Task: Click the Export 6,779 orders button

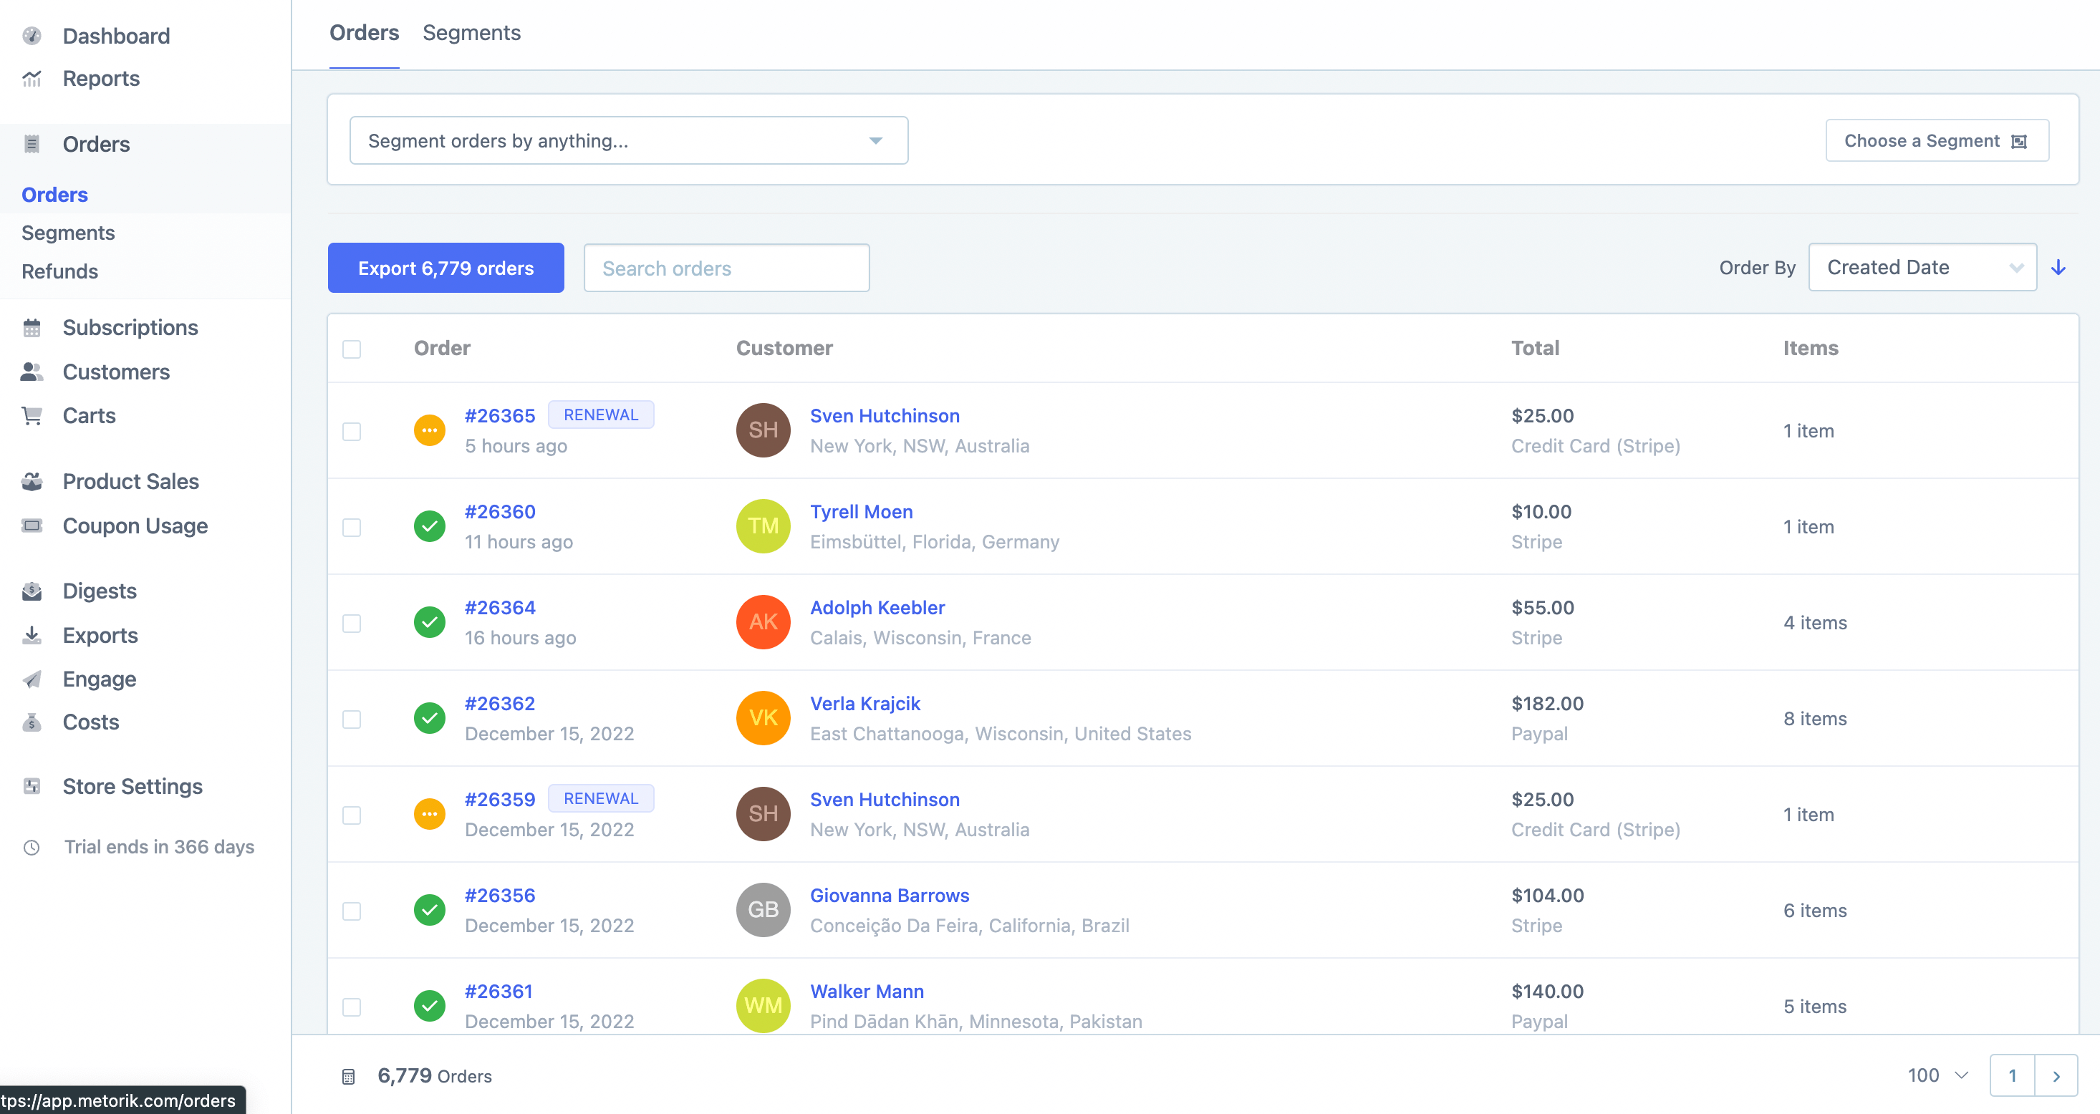Action: 445,267
